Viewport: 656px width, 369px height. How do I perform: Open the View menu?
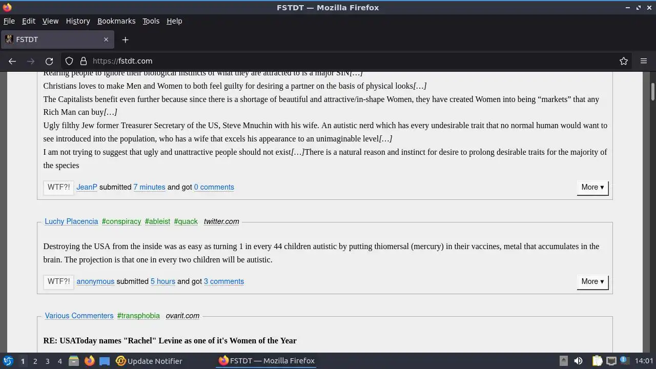pos(50,21)
